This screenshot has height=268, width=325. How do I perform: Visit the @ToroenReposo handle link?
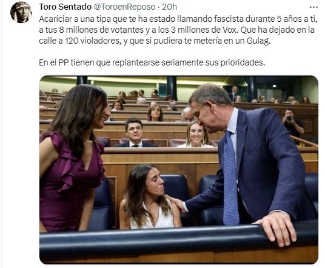(x=124, y=7)
